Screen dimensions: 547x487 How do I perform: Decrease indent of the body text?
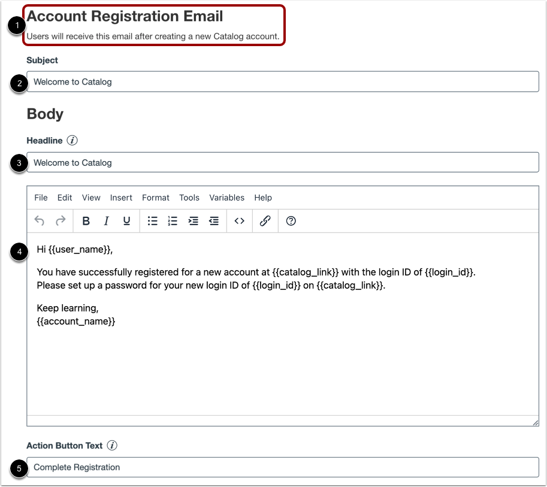[213, 221]
